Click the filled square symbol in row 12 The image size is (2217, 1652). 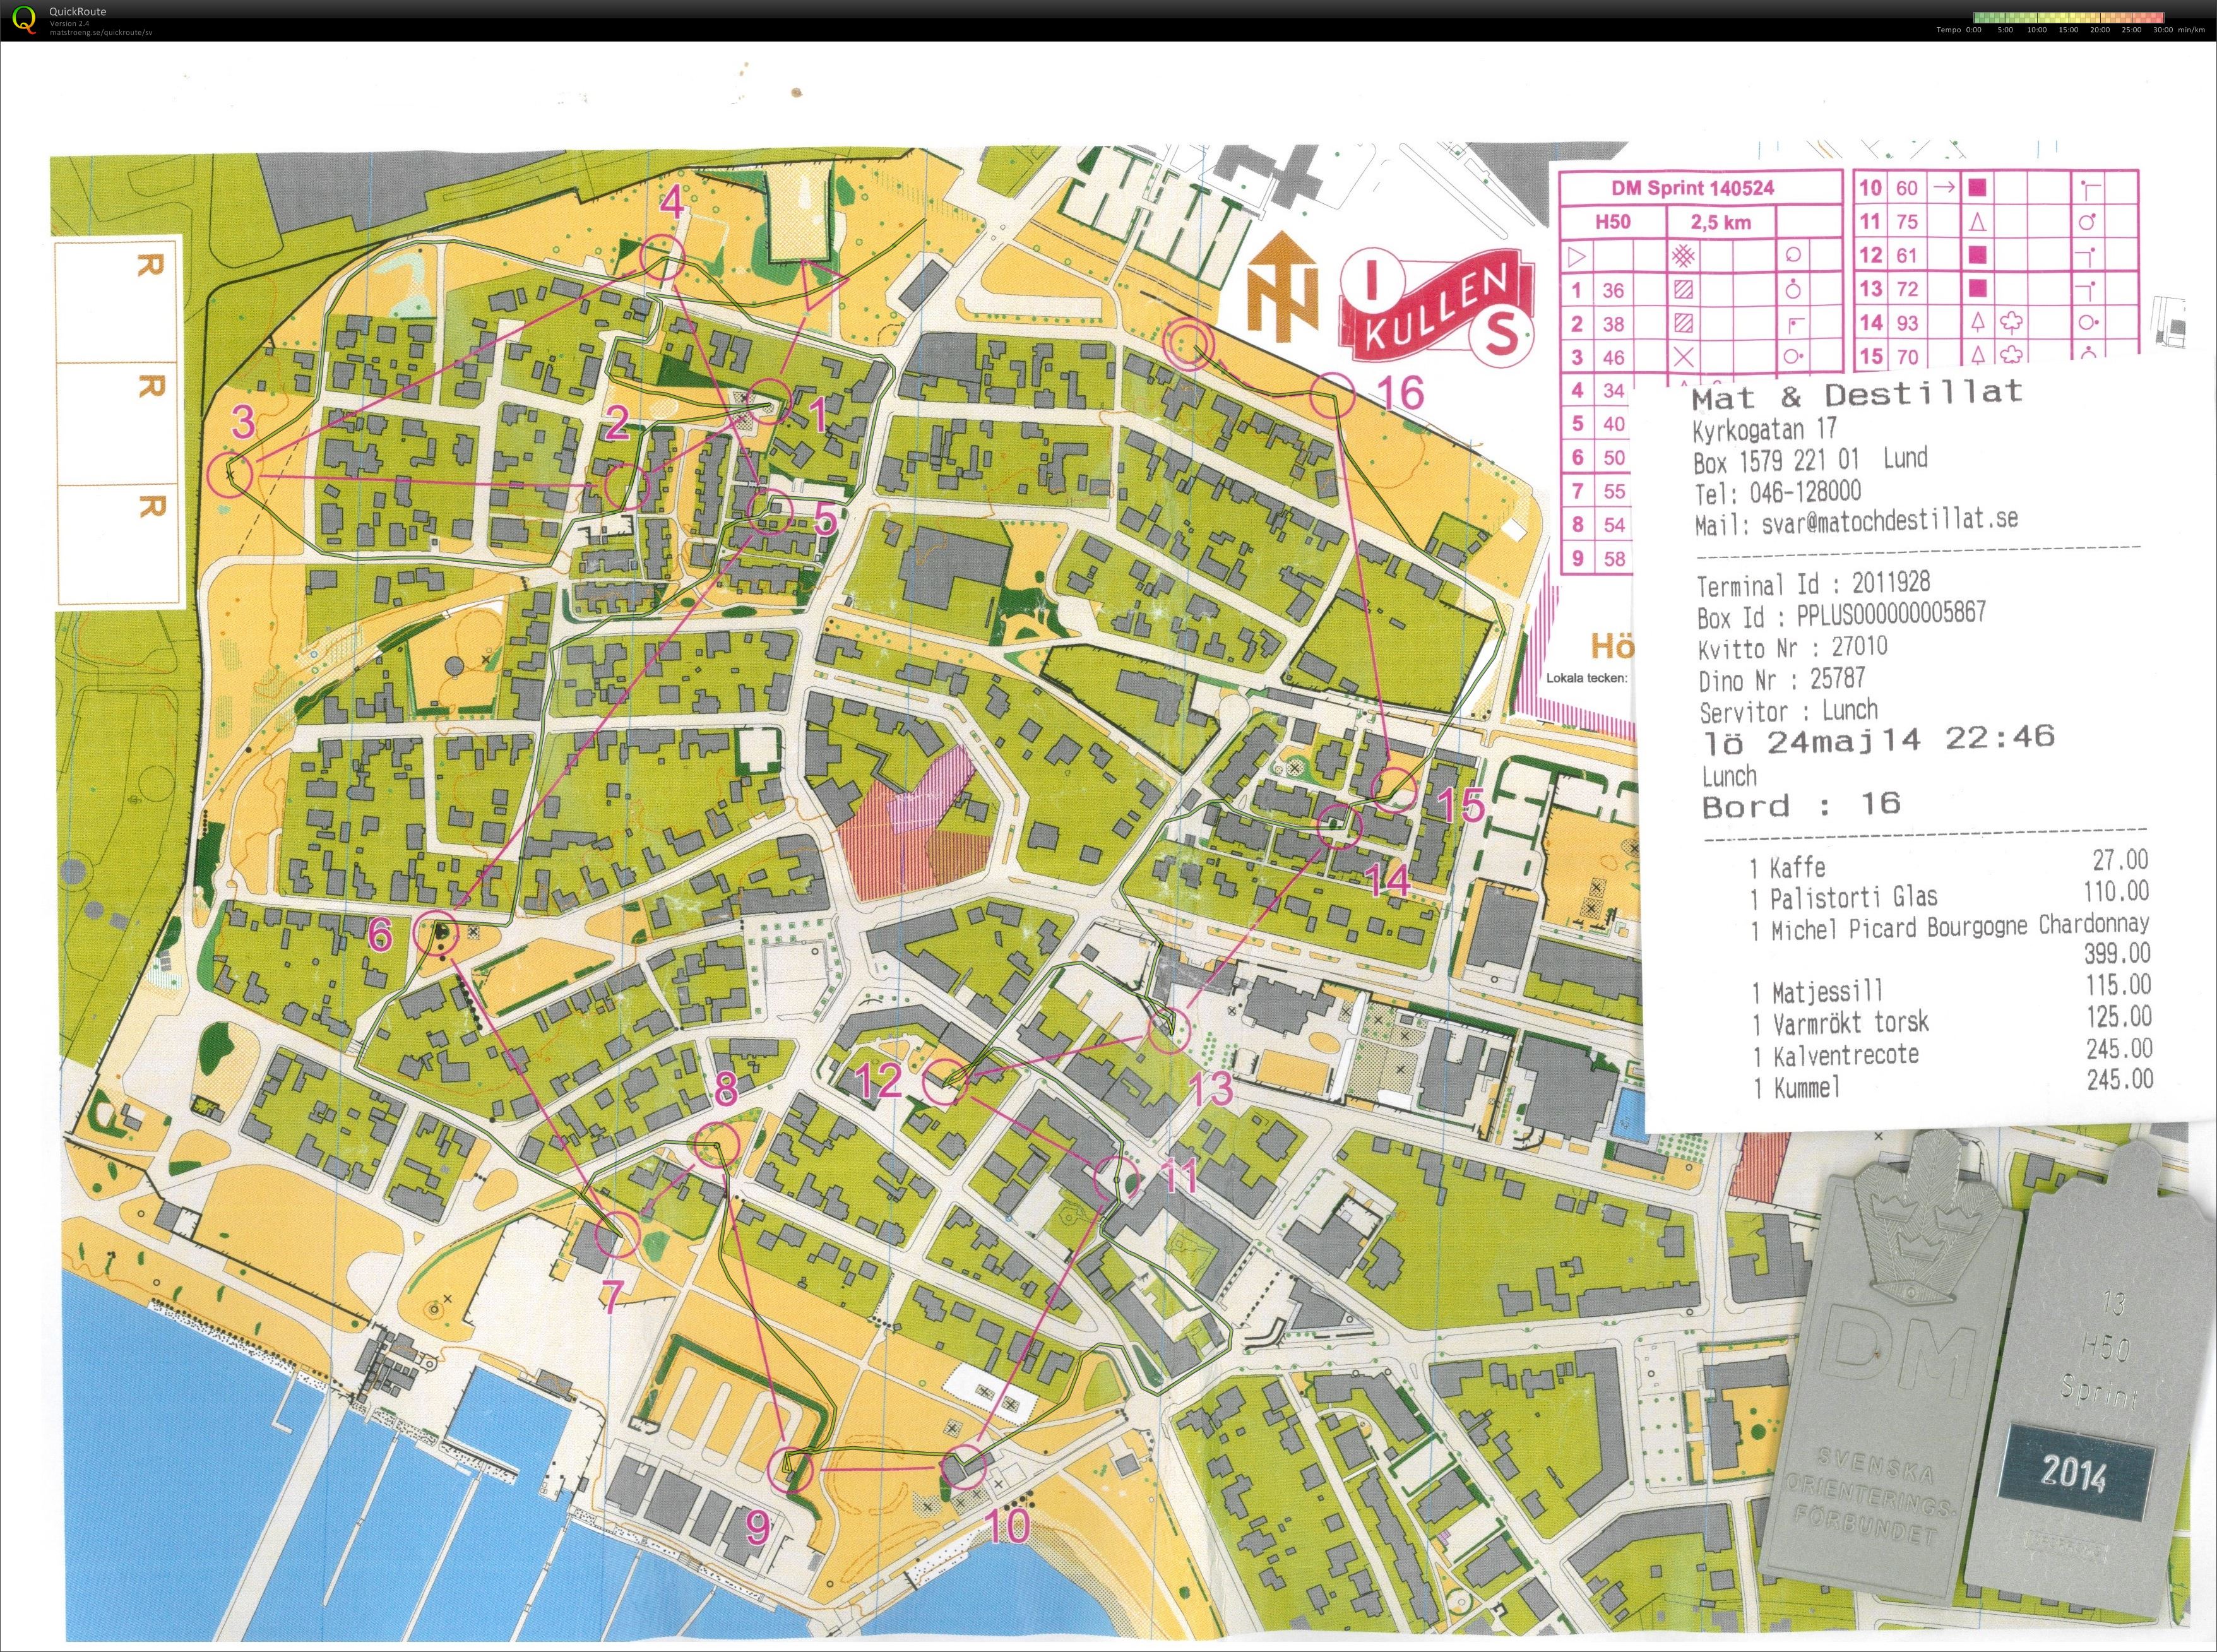pos(1977,255)
